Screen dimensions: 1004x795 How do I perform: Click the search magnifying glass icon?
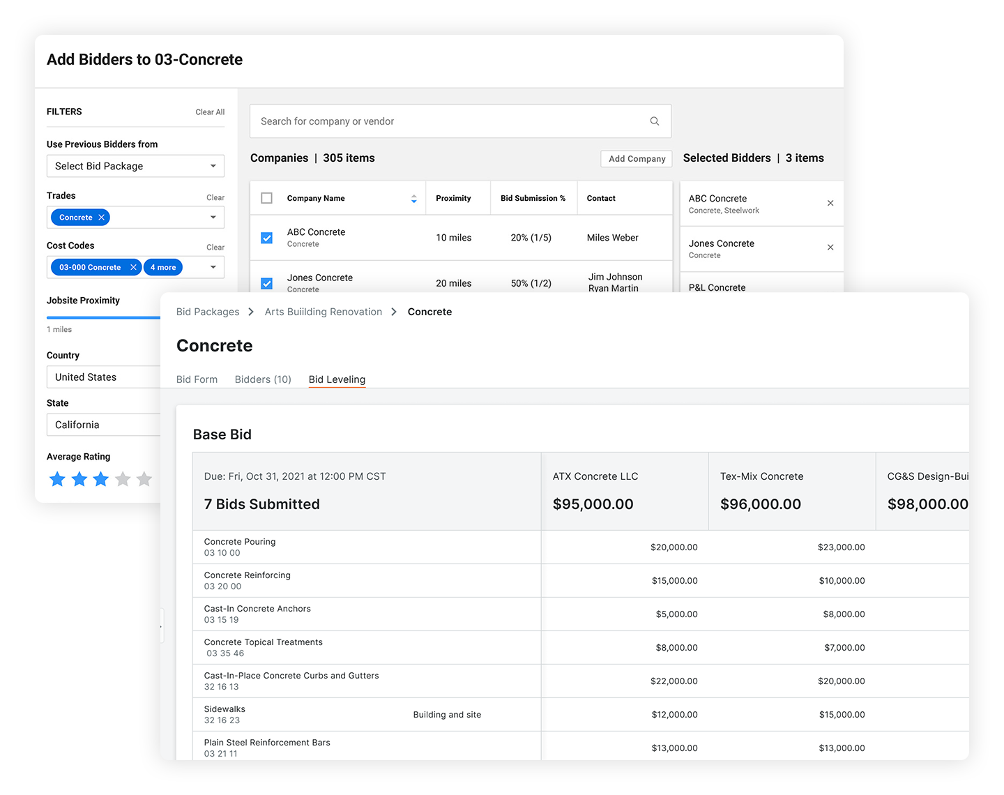[x=654, y=121]
